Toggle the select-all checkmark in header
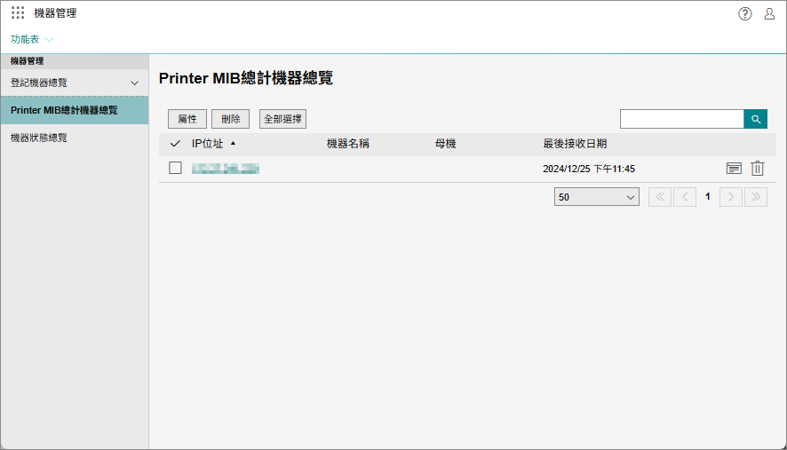This screenshot has width=787, height=450. point(175,144)
